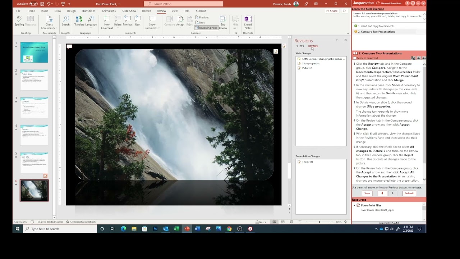Click Previous step arrow in Jasperactive
The image size is (460, 259).
pos(382,193)
